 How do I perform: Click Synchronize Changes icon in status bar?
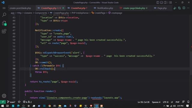(19, 102)
